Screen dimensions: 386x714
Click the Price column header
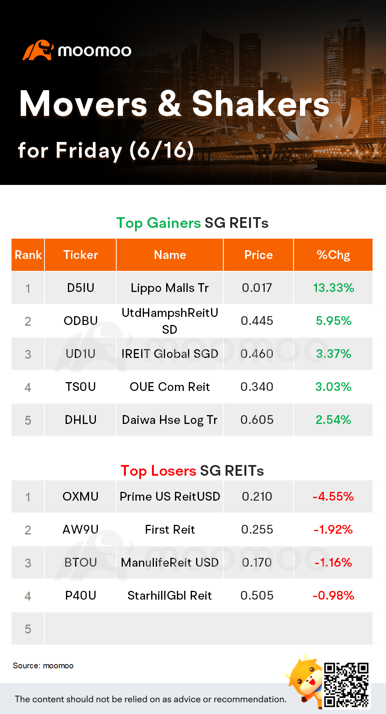click(258, 255)
